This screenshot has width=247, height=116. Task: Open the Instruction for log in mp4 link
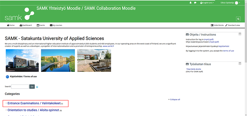pos(206,39)
